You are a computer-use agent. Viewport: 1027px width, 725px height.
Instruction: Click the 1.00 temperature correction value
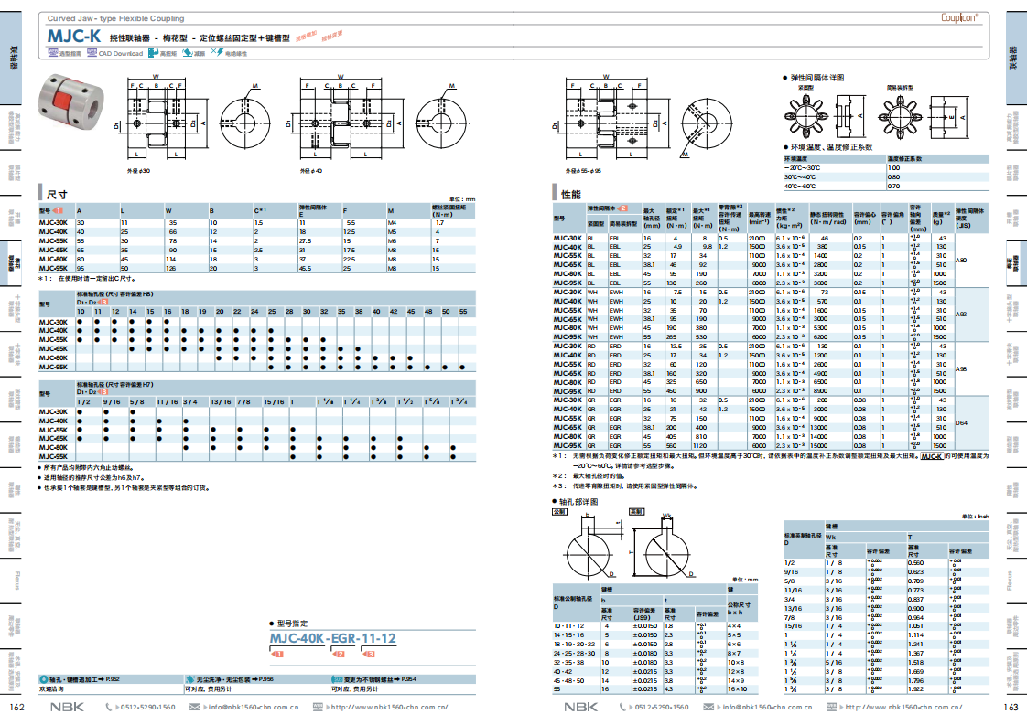(894, 168)
